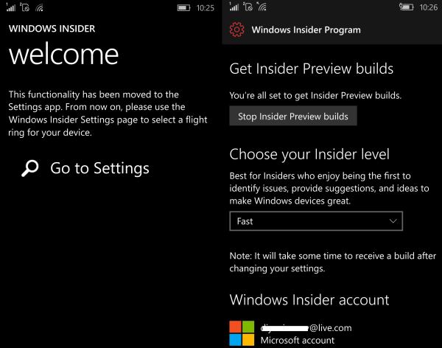
Task: Click the "This functionality has been moved" message
Action: [108, 114]
